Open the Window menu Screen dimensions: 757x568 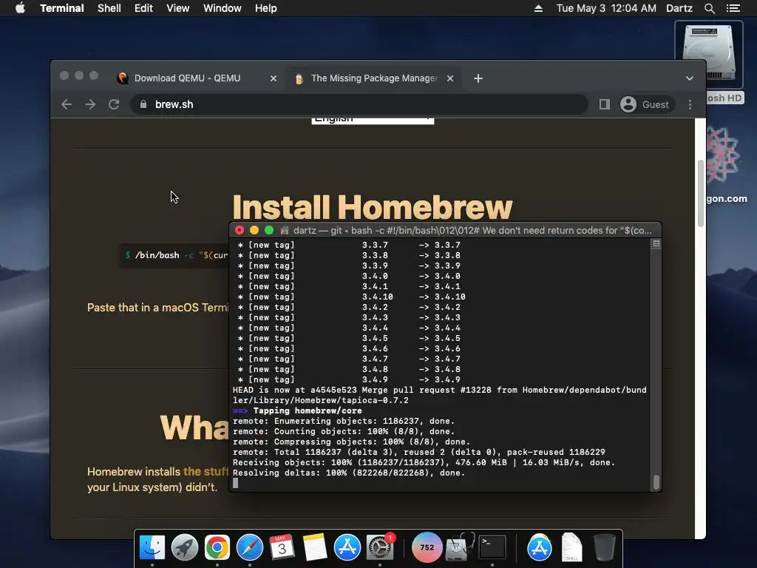click(x=222, y=8)
